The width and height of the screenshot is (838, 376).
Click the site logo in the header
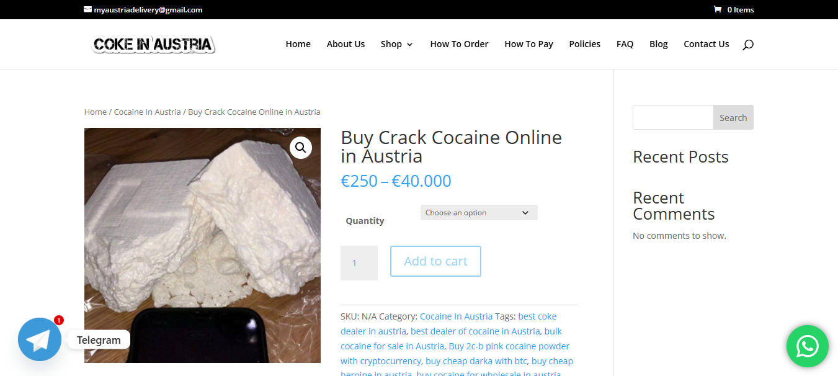tap(153, 44)
